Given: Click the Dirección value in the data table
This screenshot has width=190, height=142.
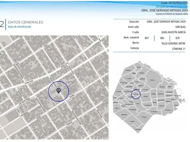Looking at the screenshot, I should tap(166, 22).
